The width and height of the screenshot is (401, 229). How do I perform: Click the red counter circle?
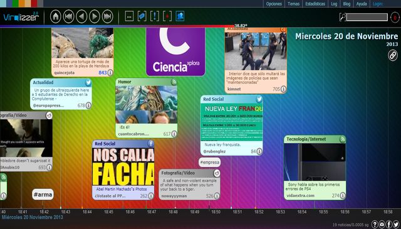tap(395, 18)
